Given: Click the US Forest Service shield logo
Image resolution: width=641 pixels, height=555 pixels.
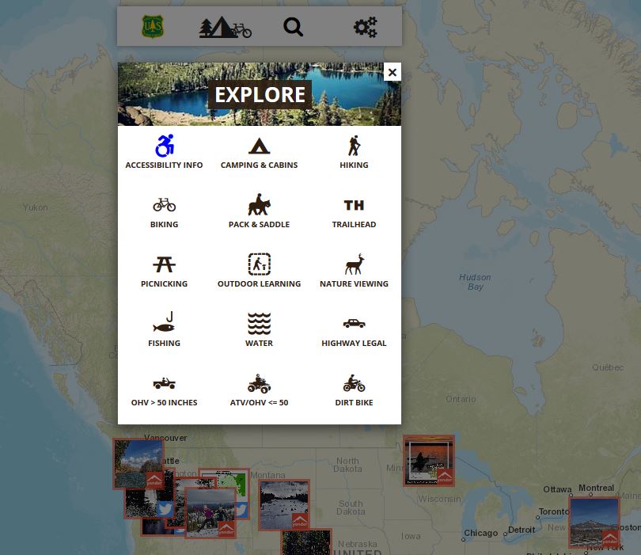Looking at the screenshot, I should 152,27.
